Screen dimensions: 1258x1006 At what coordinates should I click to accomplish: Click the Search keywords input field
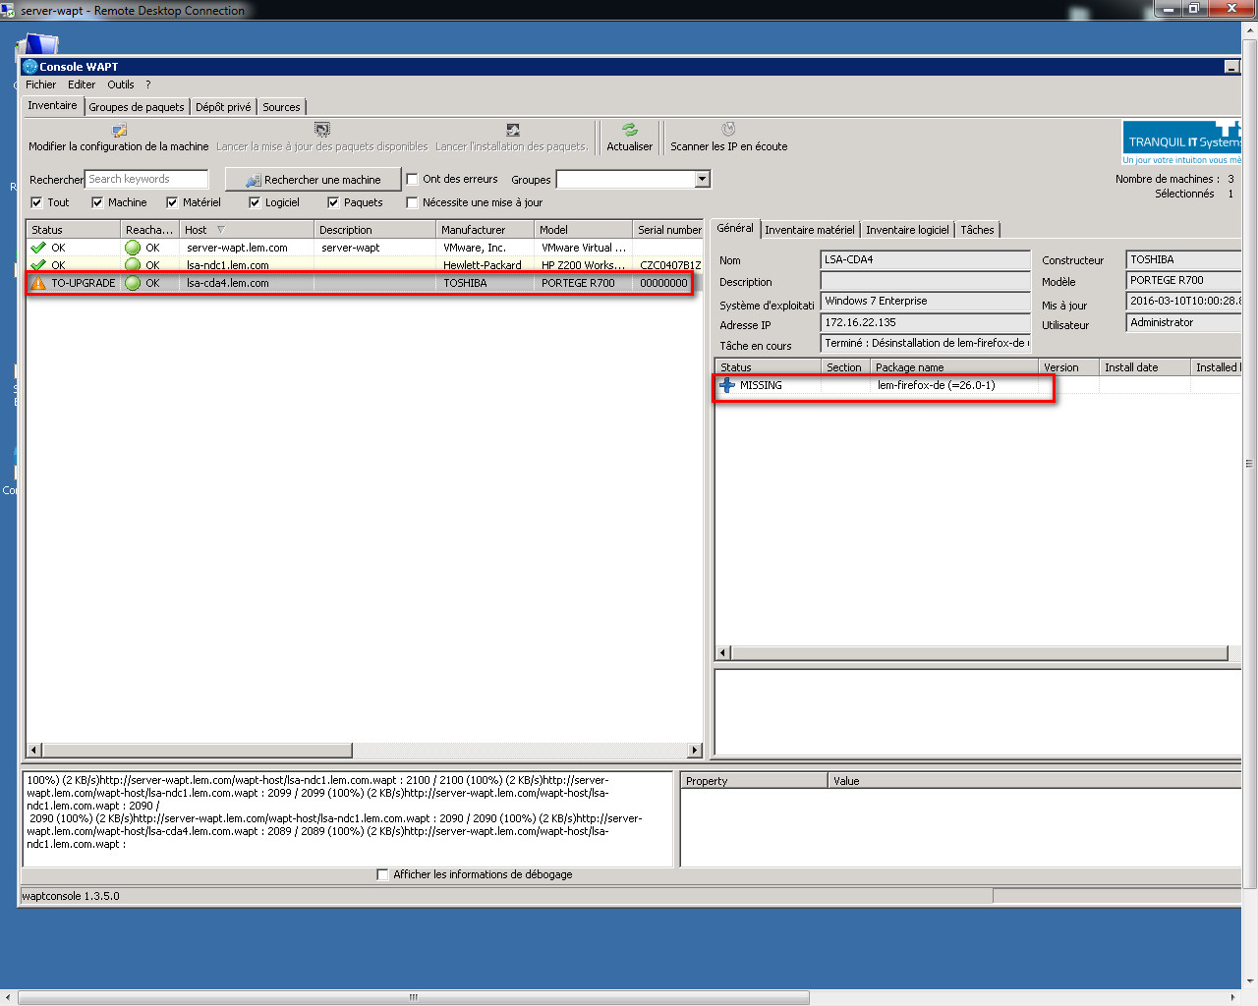146,179
